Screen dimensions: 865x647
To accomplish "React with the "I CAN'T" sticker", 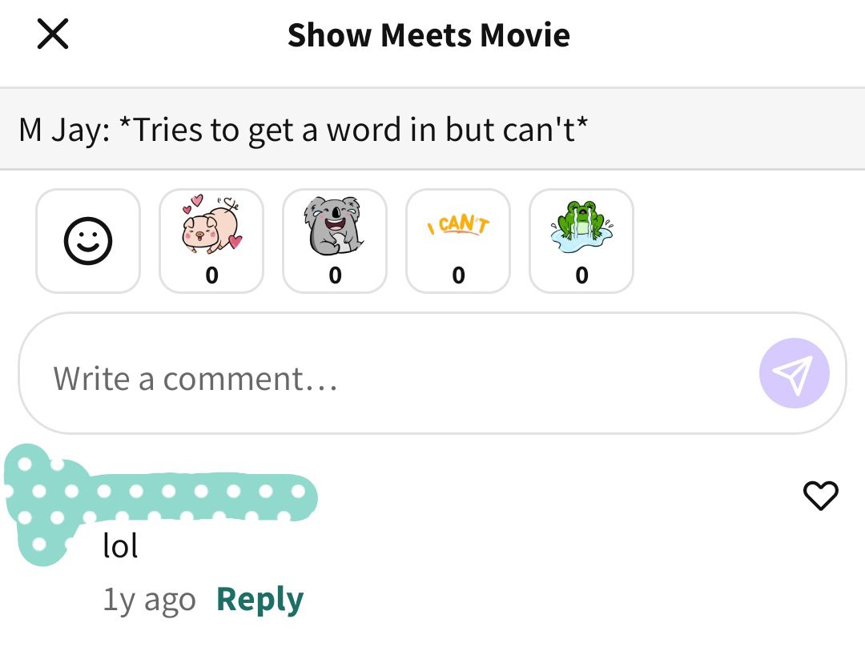I will pyautogui.click(x=458, y=241).
